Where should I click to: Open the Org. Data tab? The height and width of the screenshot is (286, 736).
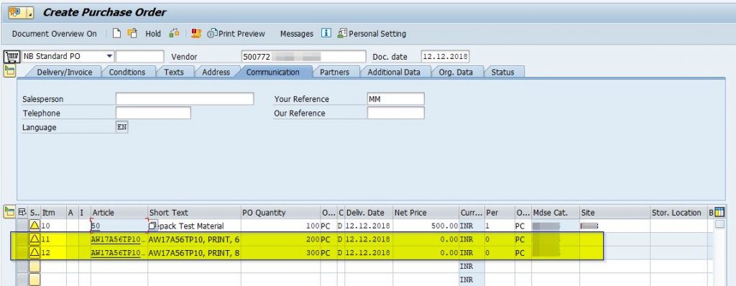pyautogui.click(x=456, y=73)
